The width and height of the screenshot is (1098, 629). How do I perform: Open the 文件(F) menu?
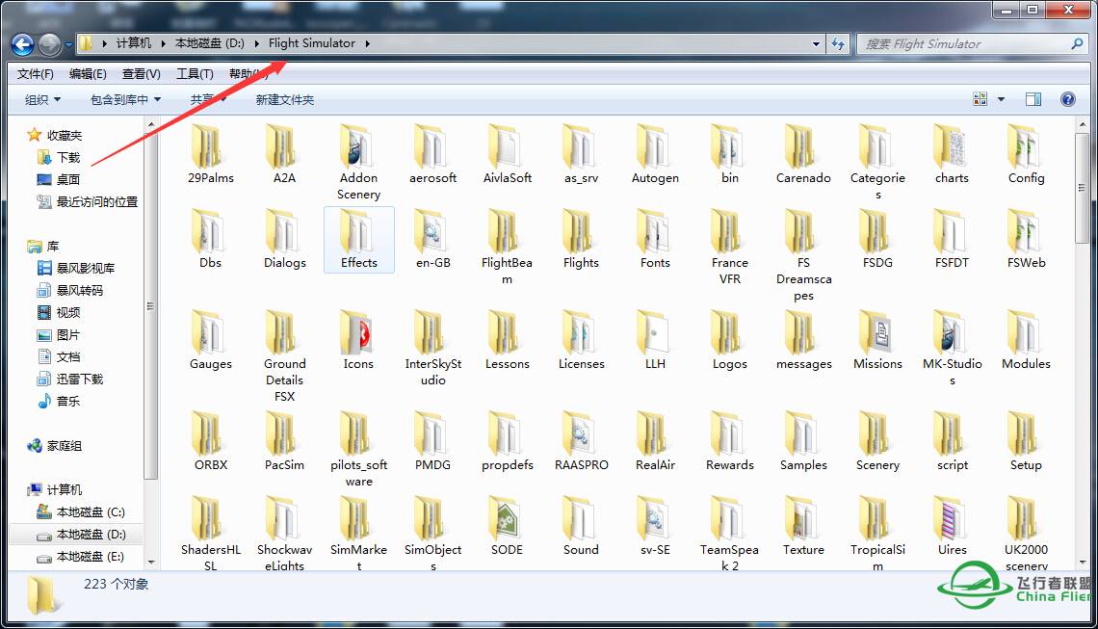(x=36, y=74)
